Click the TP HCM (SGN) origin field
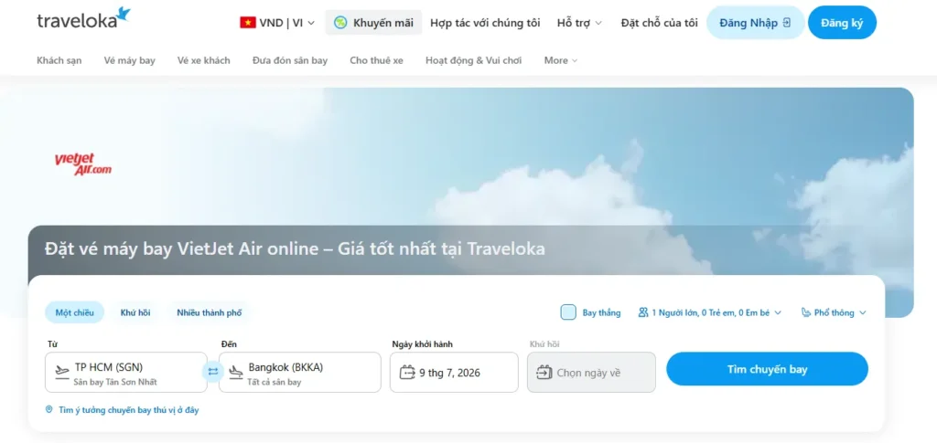 coord(126,372)
